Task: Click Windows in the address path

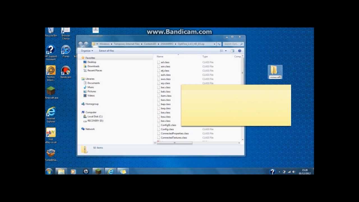Action: click(104, 44)
